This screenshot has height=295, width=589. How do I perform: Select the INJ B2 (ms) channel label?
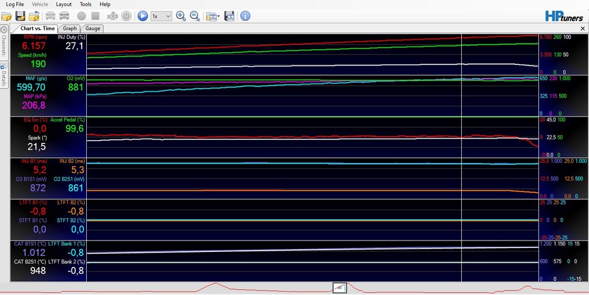tap(72, 161)
